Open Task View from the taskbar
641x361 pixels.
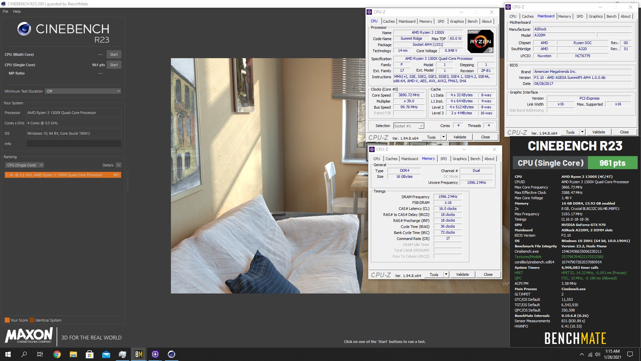coord(40,354)
